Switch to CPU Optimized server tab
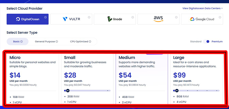This screenshot has height=109, width=229. pos(79,42)
